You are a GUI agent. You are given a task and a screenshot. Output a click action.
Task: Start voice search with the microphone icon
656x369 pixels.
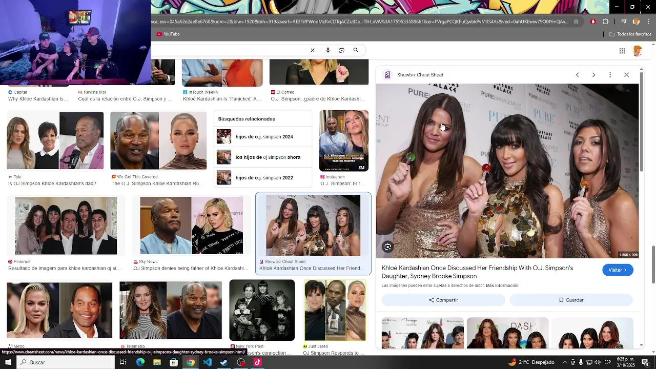click(328, 50)
